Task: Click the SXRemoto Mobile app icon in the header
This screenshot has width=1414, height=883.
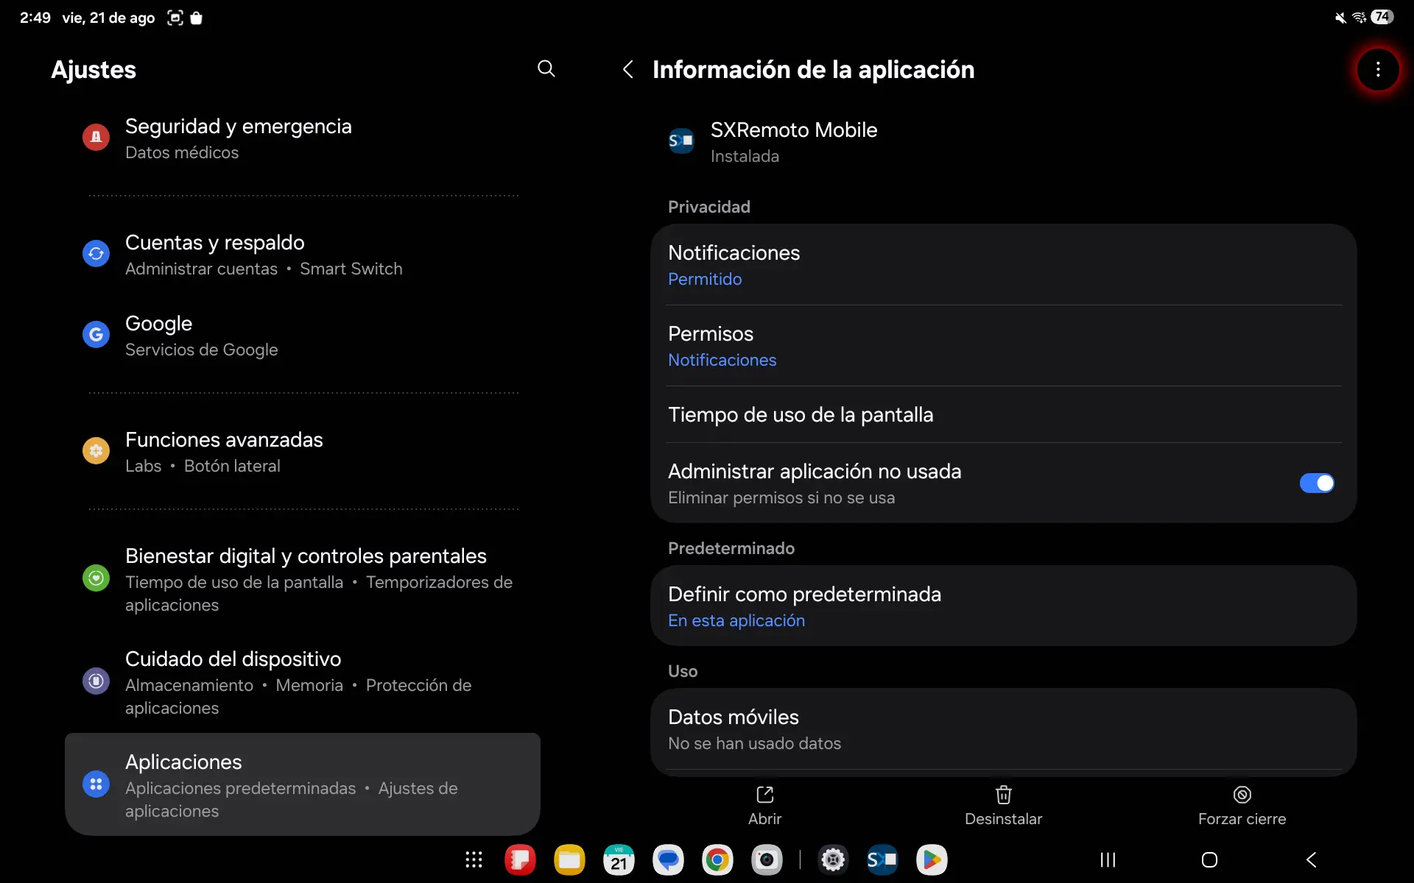Action: coord(680,141)
